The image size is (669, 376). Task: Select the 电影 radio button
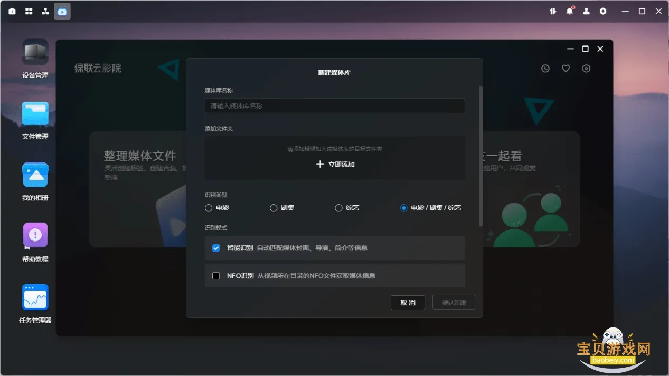[209, 208]
